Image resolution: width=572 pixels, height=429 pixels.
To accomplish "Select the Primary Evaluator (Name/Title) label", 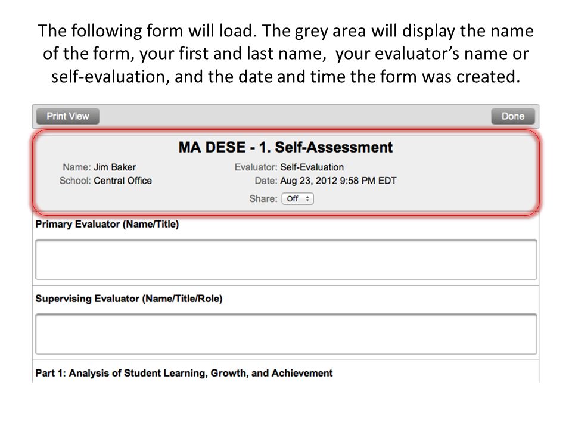I will pos(107,225).
